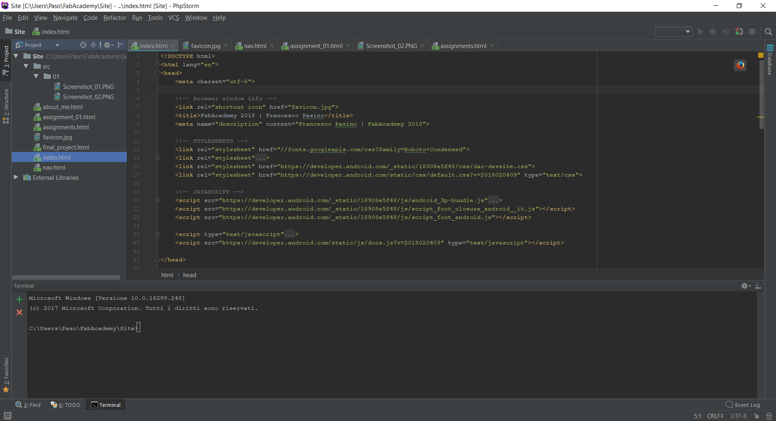The height and width of the screenshot is (421, 776).
Task: Click index.html in navigation bar
Action: point(51,32)
